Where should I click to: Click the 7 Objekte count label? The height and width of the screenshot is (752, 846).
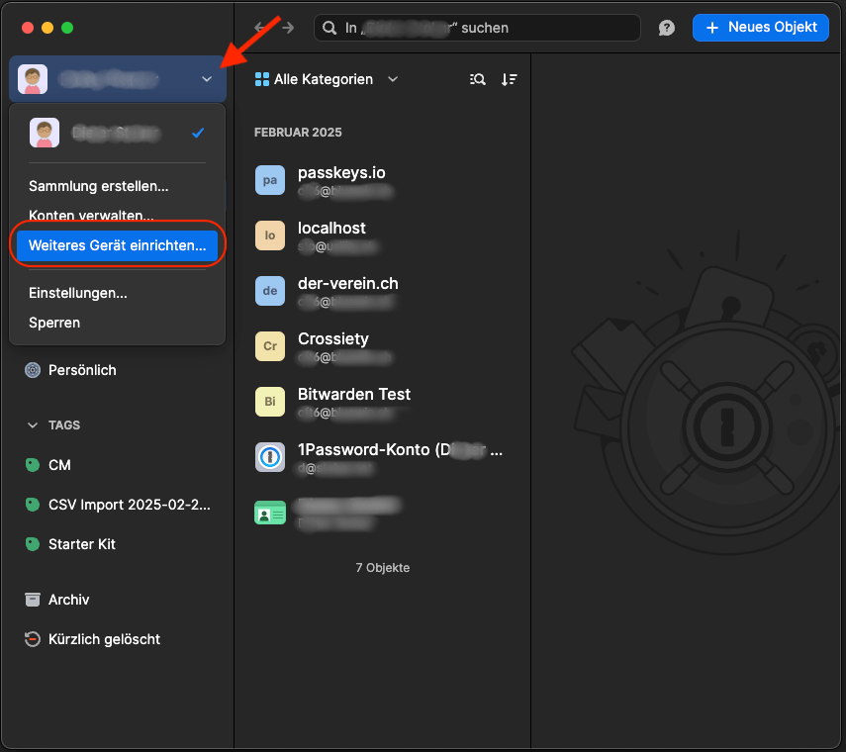coord(383,568)
